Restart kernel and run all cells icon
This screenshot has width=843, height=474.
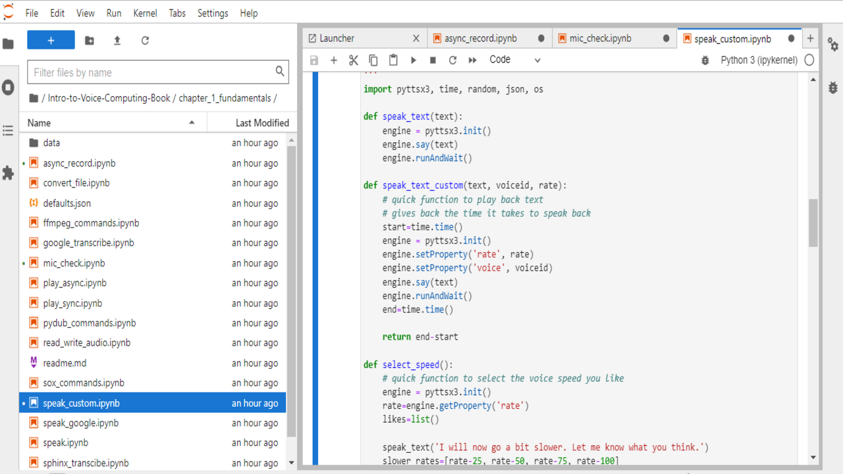(x=472, y=60)
